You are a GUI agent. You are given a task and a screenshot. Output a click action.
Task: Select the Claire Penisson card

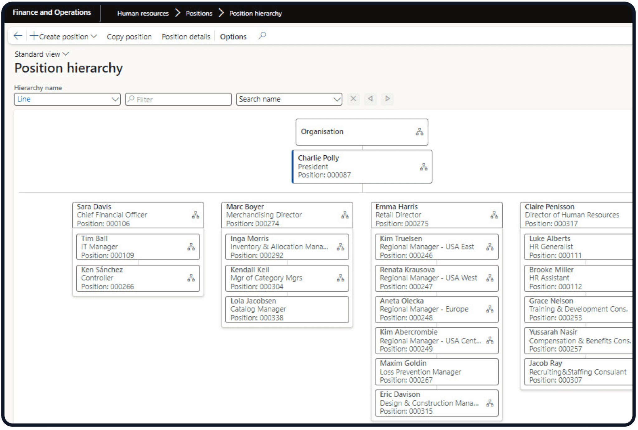point(576,215)
